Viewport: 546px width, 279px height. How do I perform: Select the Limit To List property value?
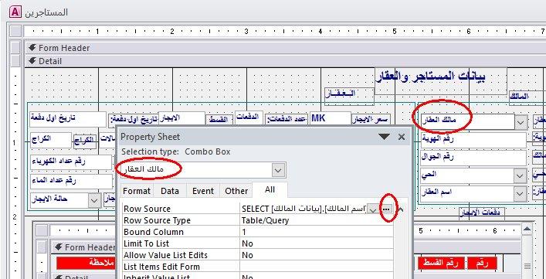(x=316, y=243)
